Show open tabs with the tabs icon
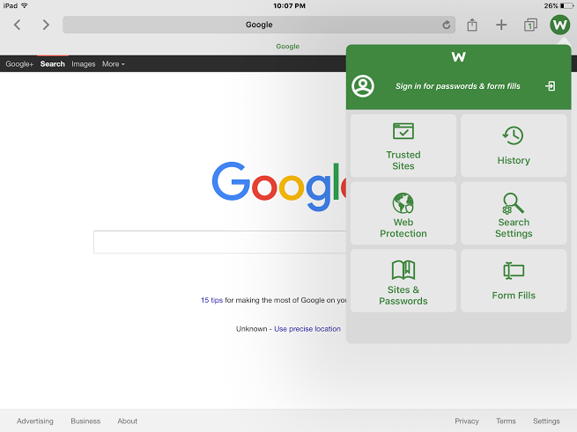Image resolution: width=577 pixels, height=432 pixels. tap(530, 25)
